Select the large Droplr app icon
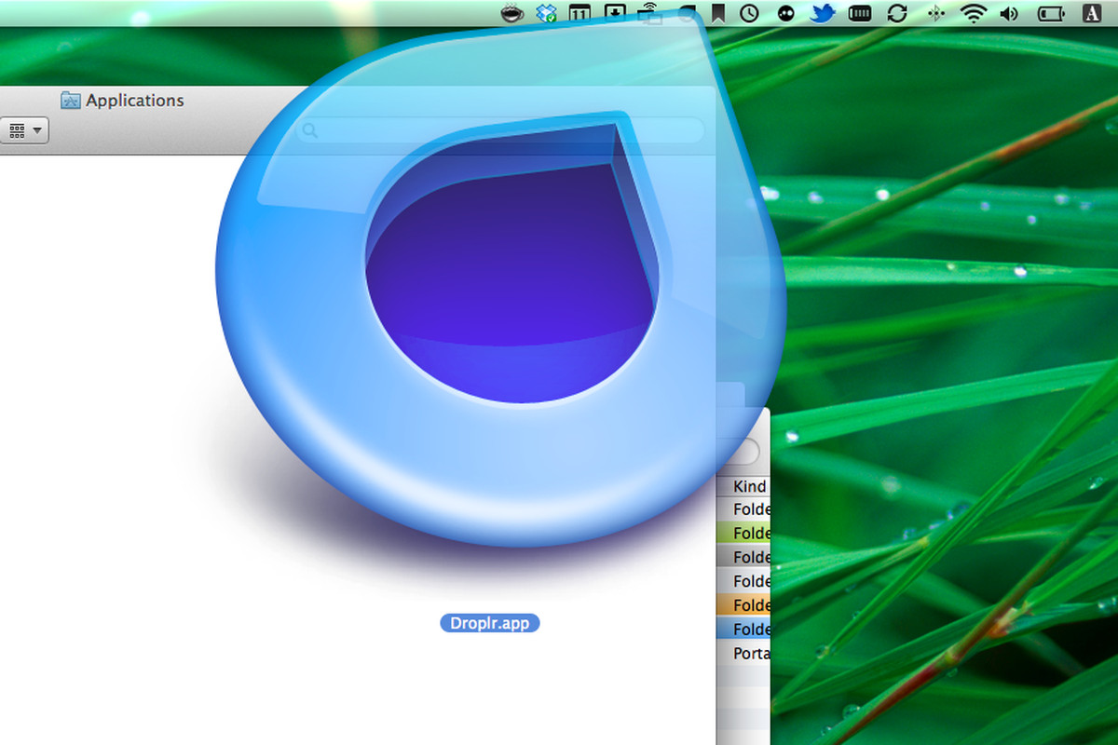Image resolution: width=1118 pixels, height=745 pixels. 500,279
